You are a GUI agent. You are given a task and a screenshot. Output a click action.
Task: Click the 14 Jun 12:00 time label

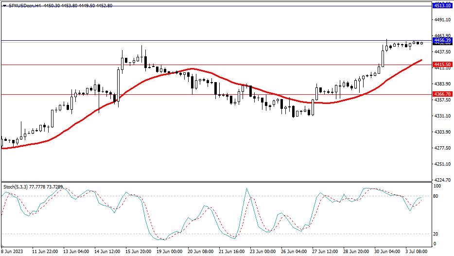click(x=106, y=252)
